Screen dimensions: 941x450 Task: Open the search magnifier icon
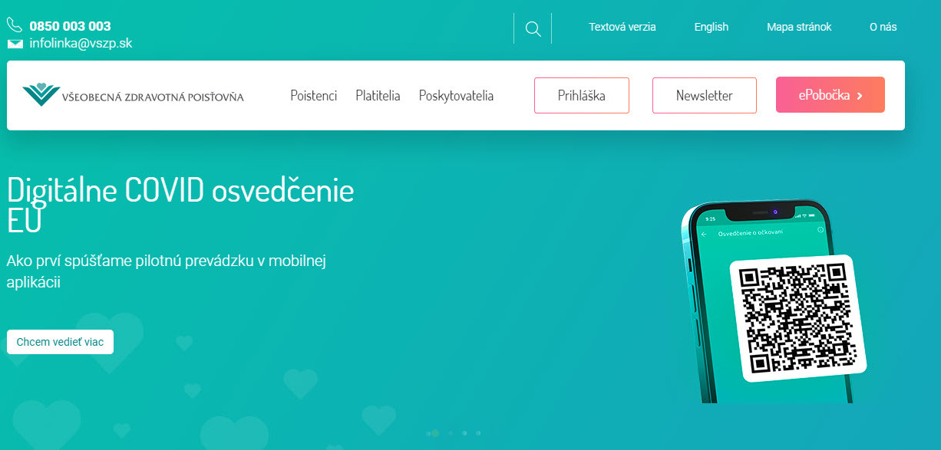(x=533, y=28)
